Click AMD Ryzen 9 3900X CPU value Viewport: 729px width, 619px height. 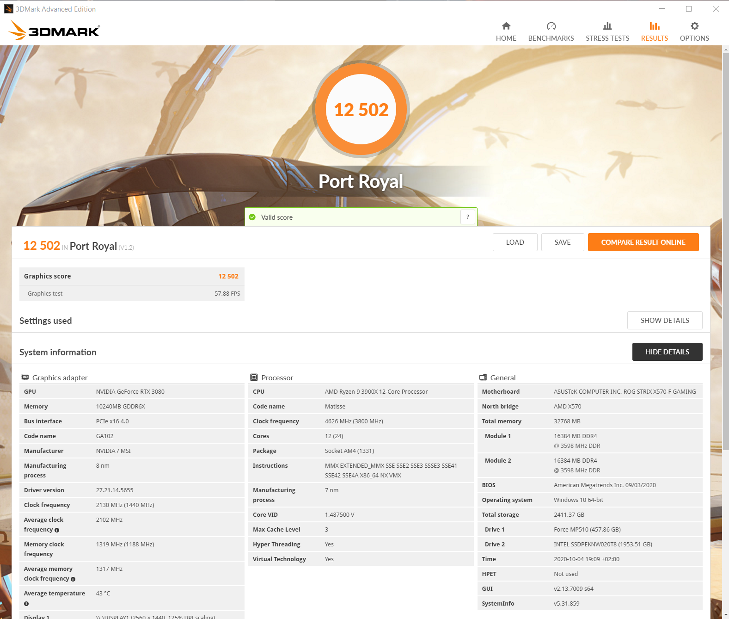click(x=376, y=391)
